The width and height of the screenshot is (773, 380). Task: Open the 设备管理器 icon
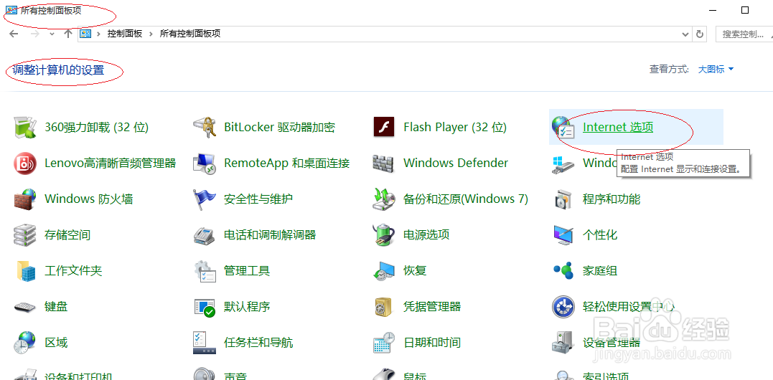tap(563, 343)
